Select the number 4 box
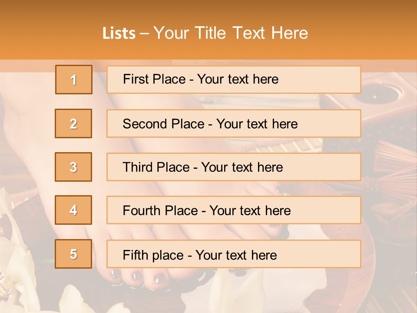Screen dimensions: 417x313 pyautogui.click(x=73, y=210)
